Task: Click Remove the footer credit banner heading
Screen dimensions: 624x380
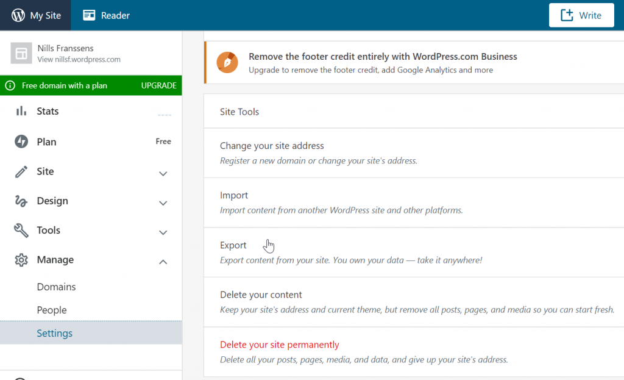Action: pyautogui.click(x=383, y=57)
